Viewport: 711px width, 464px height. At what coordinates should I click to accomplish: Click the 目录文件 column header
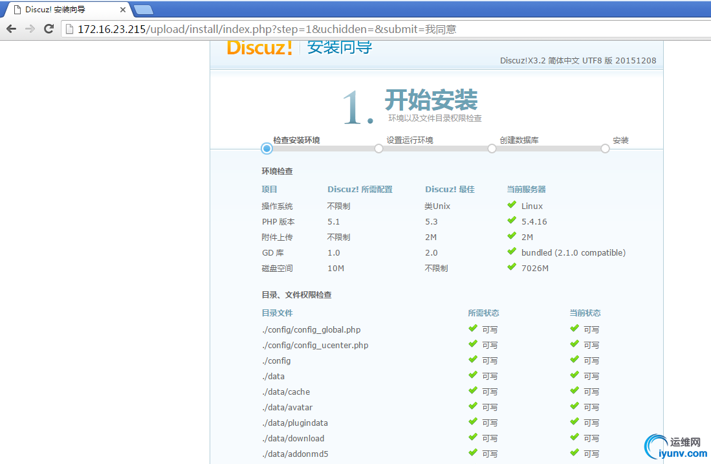(277, 313)
